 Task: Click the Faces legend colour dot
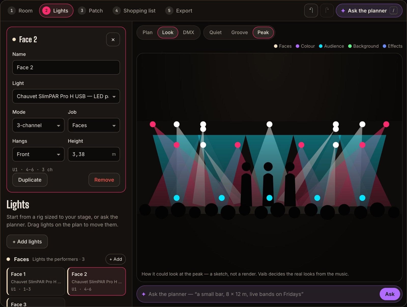coord(275,46)
